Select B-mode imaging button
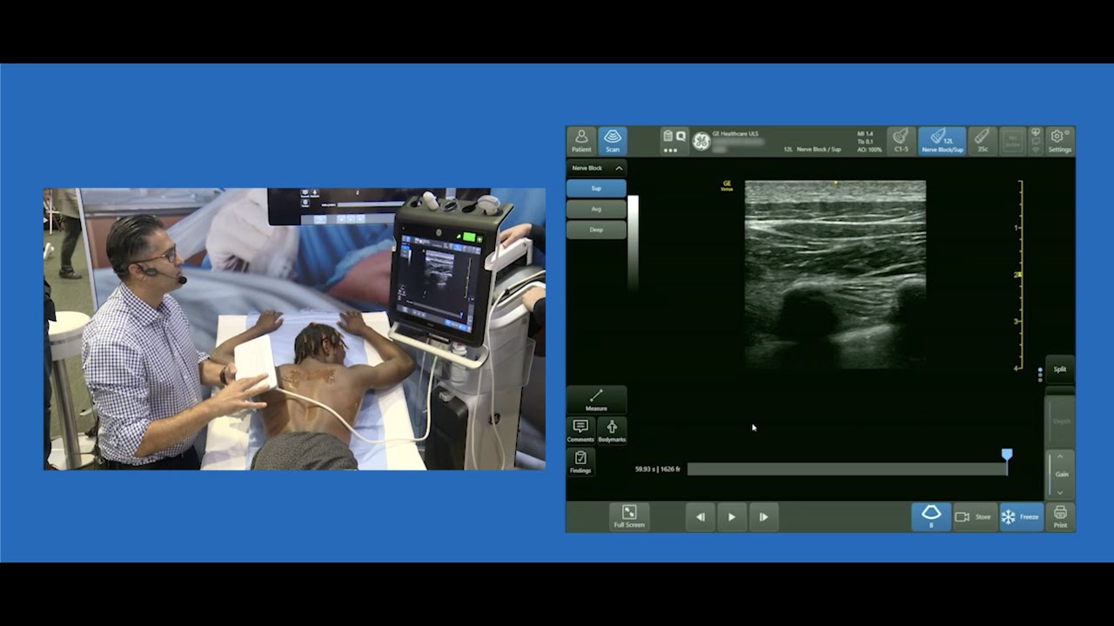The height and width of the screenshot is (626, 1114). (931, 516)
